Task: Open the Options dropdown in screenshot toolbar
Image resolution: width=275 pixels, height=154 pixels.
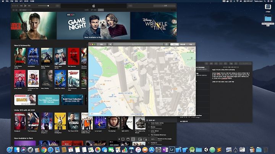Action: [x=153, y=139]
